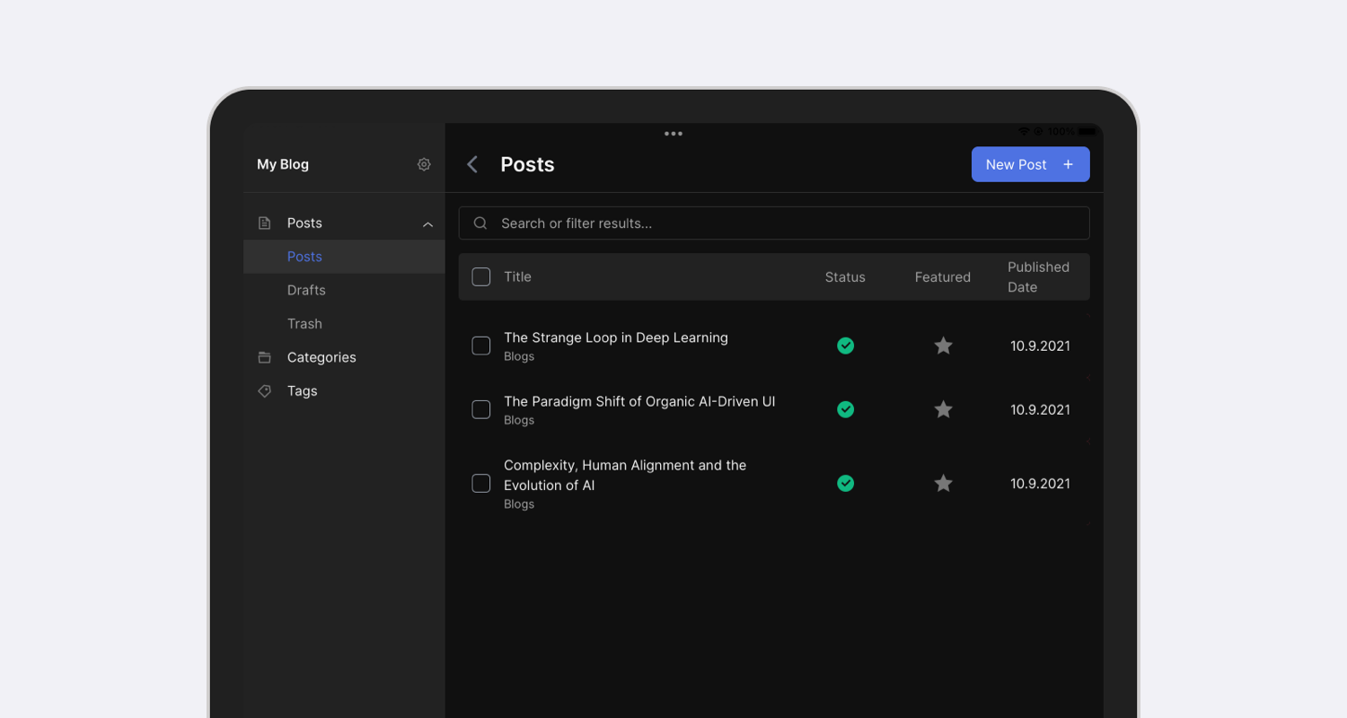Open the post titled The Strange Loop in Deep Learning
The height and width of the screenshot is (718, 1347).
[x=616, y=337]
